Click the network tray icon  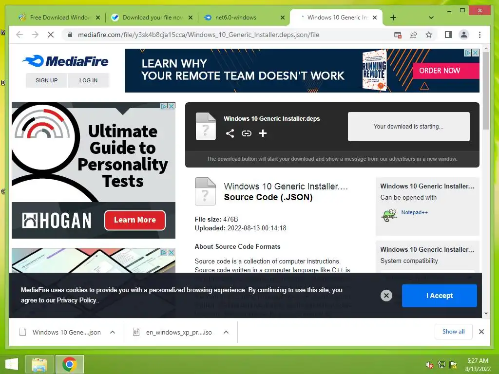[x=441, y=365]
